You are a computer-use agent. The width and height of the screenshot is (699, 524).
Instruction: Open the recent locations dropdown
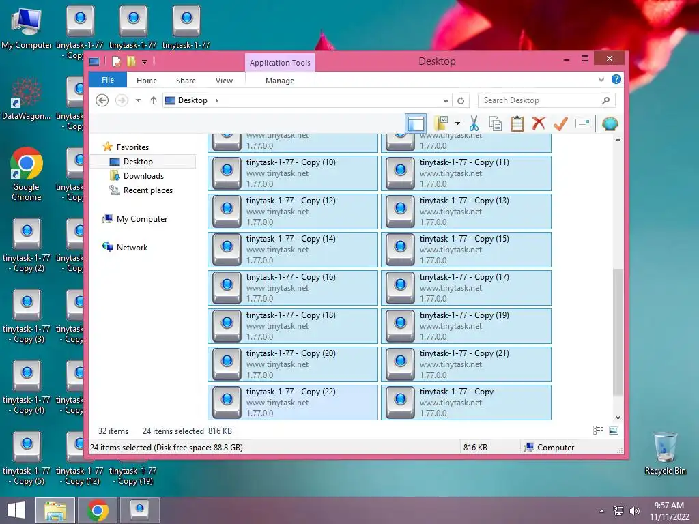point(138,100)
